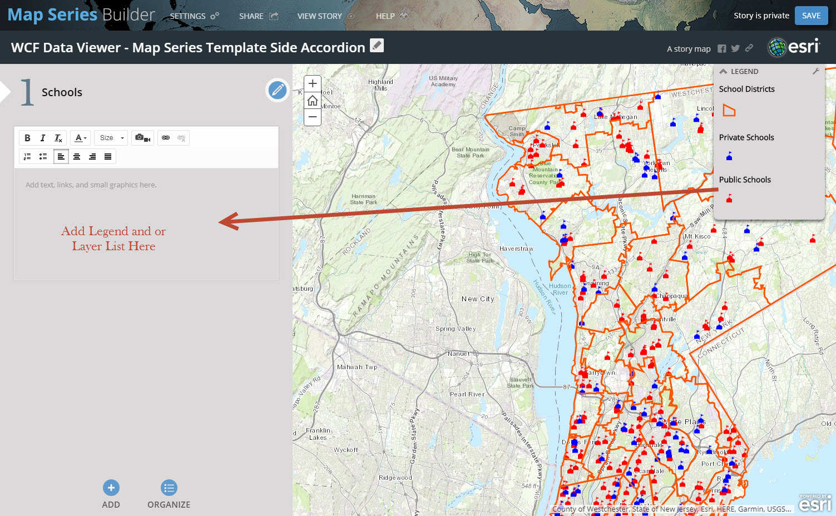
Task: Click the SAVE button
Action: (x=811, y=16)
